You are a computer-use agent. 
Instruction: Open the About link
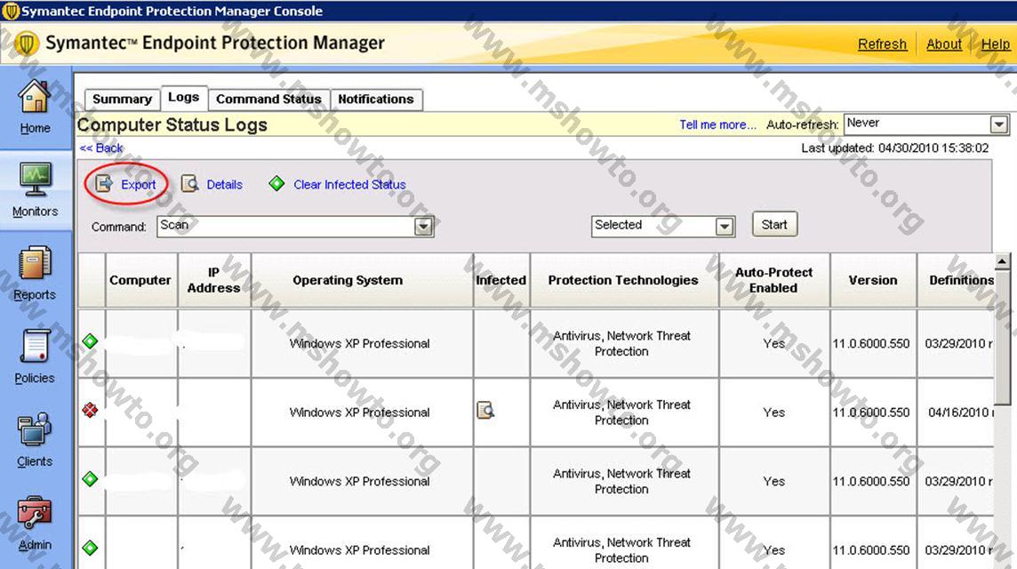(944, 44)
